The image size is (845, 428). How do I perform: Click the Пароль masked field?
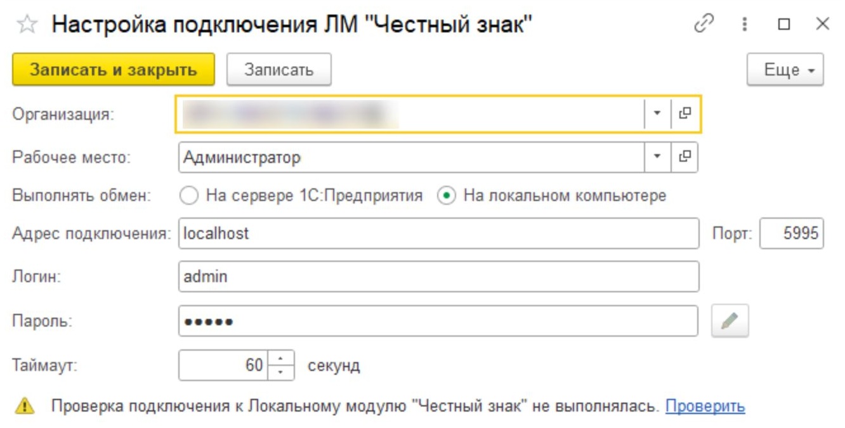[x=438, y=321]
